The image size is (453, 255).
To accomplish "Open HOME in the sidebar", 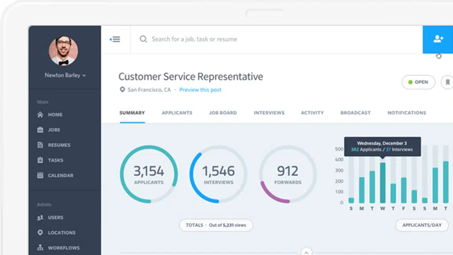I will (55, 115).
